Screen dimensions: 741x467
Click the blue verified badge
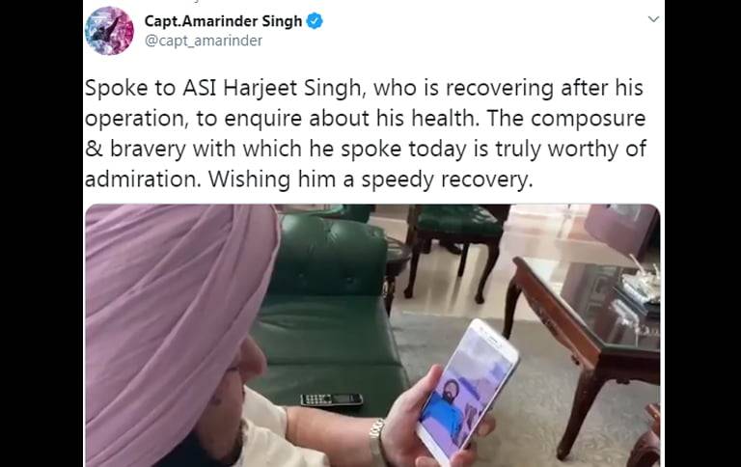(x=315, y=21)
